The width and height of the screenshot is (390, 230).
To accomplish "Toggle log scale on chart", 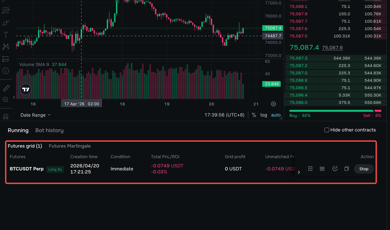I will coord(264,115).
